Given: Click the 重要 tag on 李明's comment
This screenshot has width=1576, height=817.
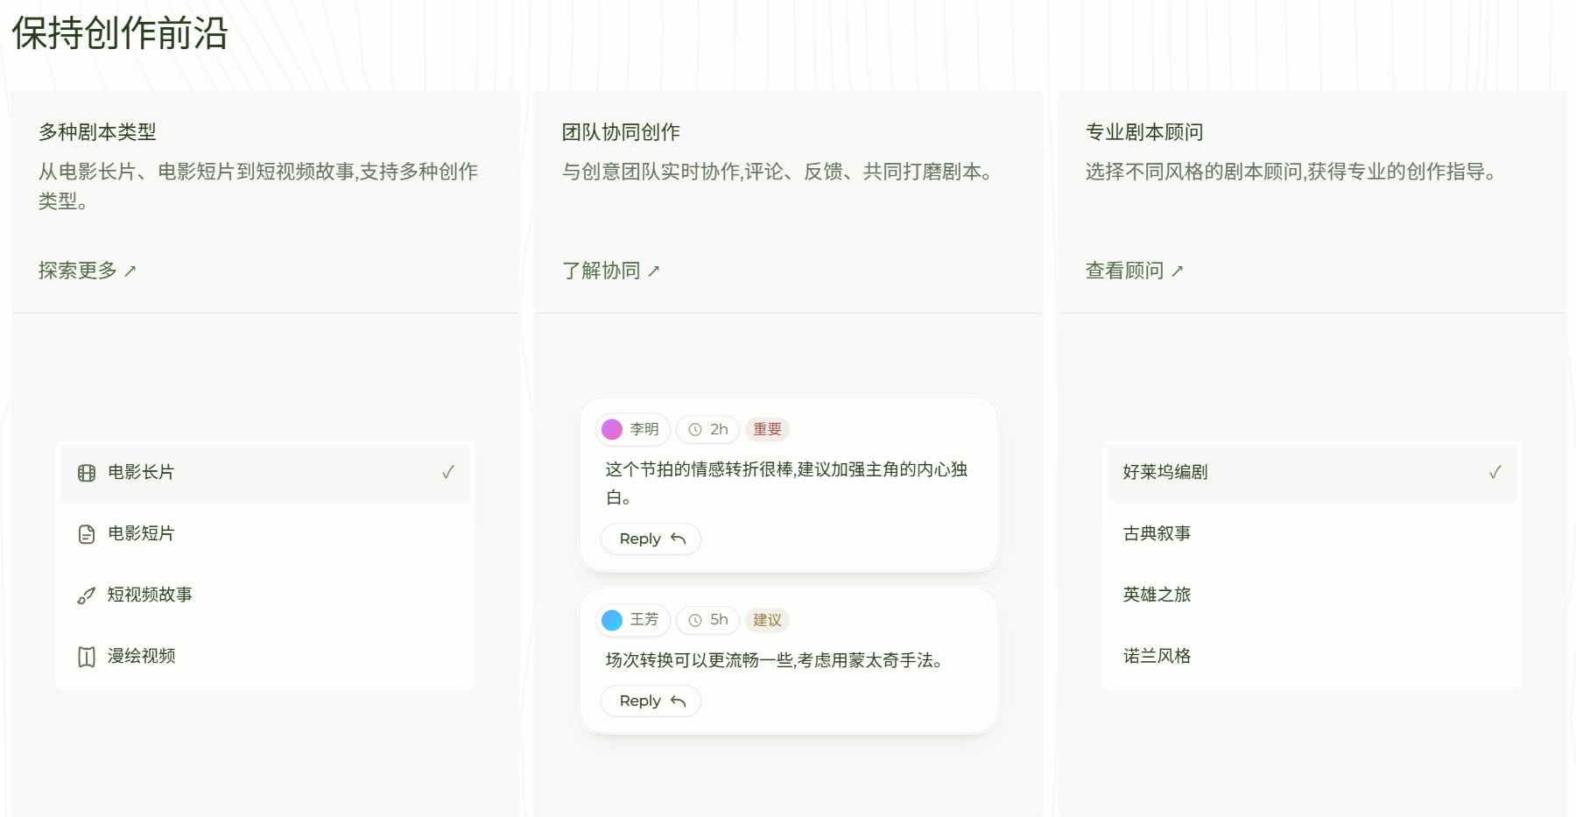Looking at the screenshot, I should 768,429.
